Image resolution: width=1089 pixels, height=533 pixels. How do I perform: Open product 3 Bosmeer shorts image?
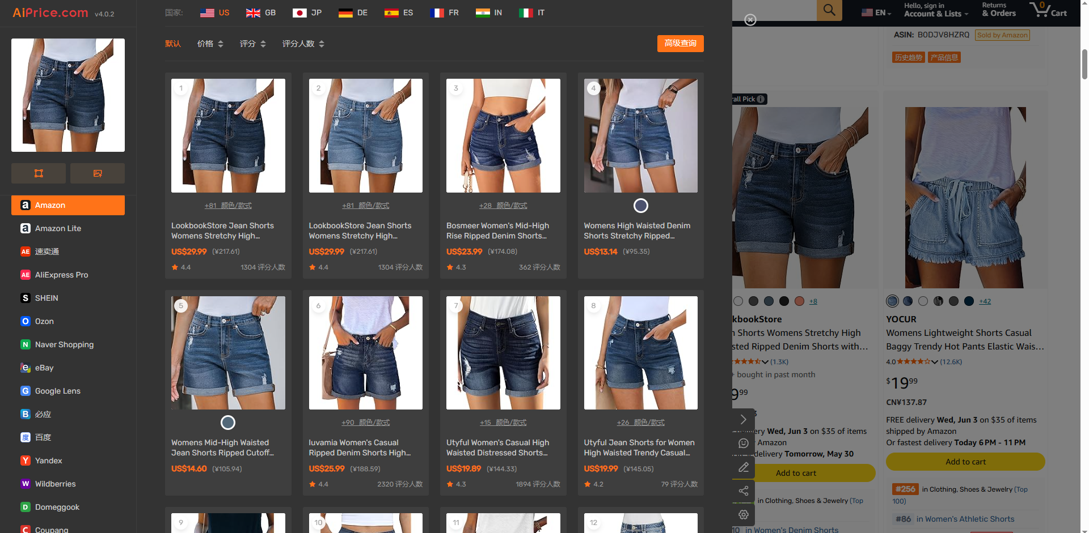pyautogui.click(x=503, y=135)
